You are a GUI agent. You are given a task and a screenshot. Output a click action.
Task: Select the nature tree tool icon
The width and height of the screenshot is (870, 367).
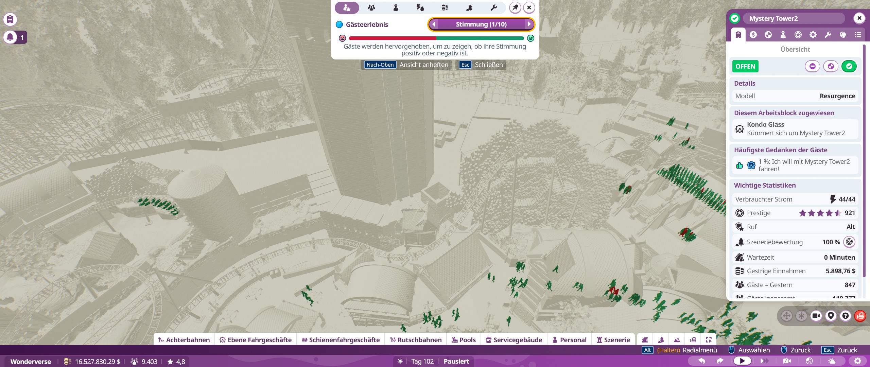(661, 340)
